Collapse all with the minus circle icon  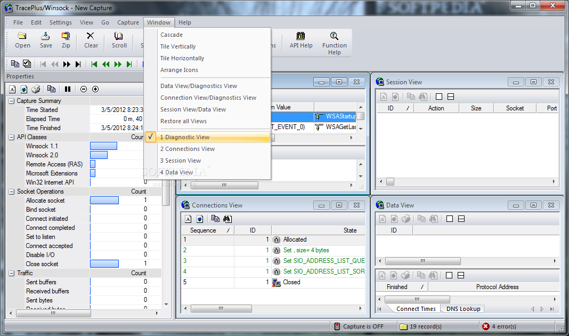click(84, 89)
